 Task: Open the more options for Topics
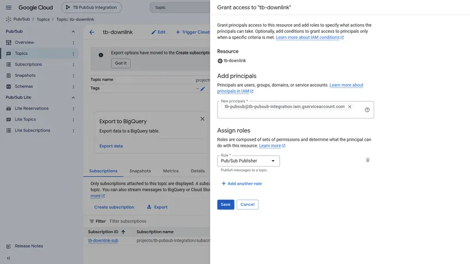pos(73,53)
